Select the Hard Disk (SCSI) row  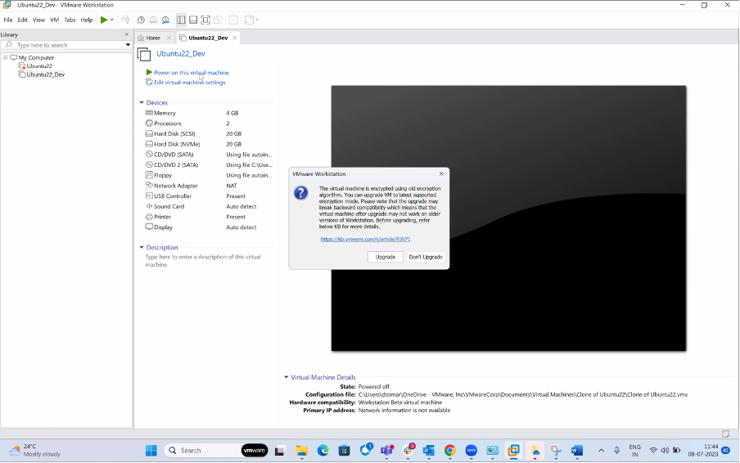[x=209, y=134]
